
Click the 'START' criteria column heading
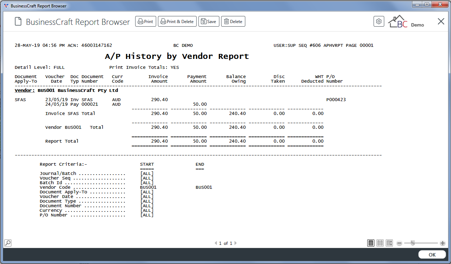[147, 164]
